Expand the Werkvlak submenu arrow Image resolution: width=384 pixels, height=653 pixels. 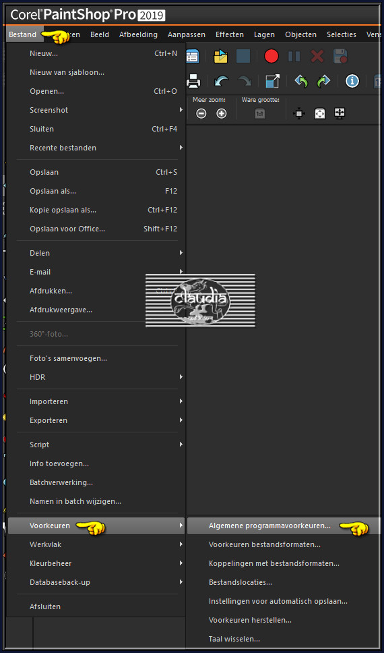point(181,544)
